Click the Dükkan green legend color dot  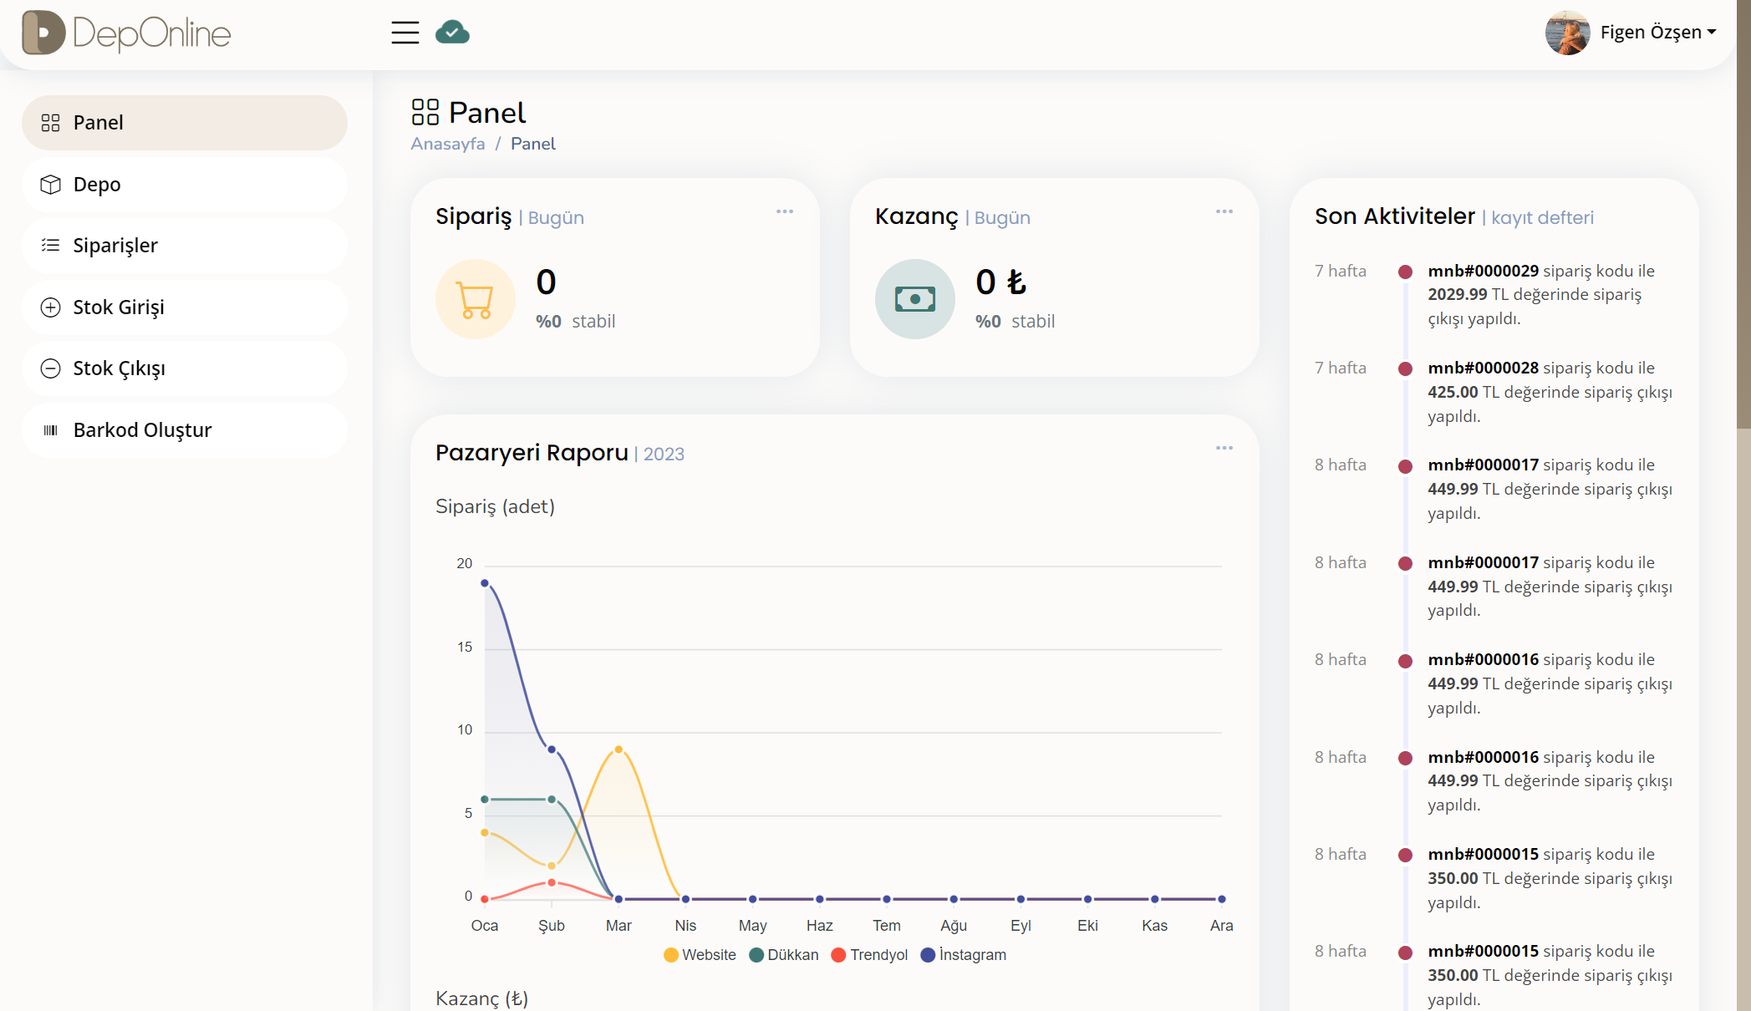pos(756,955)
